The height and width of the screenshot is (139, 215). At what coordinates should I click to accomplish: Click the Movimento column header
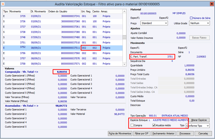coord(20,12)
